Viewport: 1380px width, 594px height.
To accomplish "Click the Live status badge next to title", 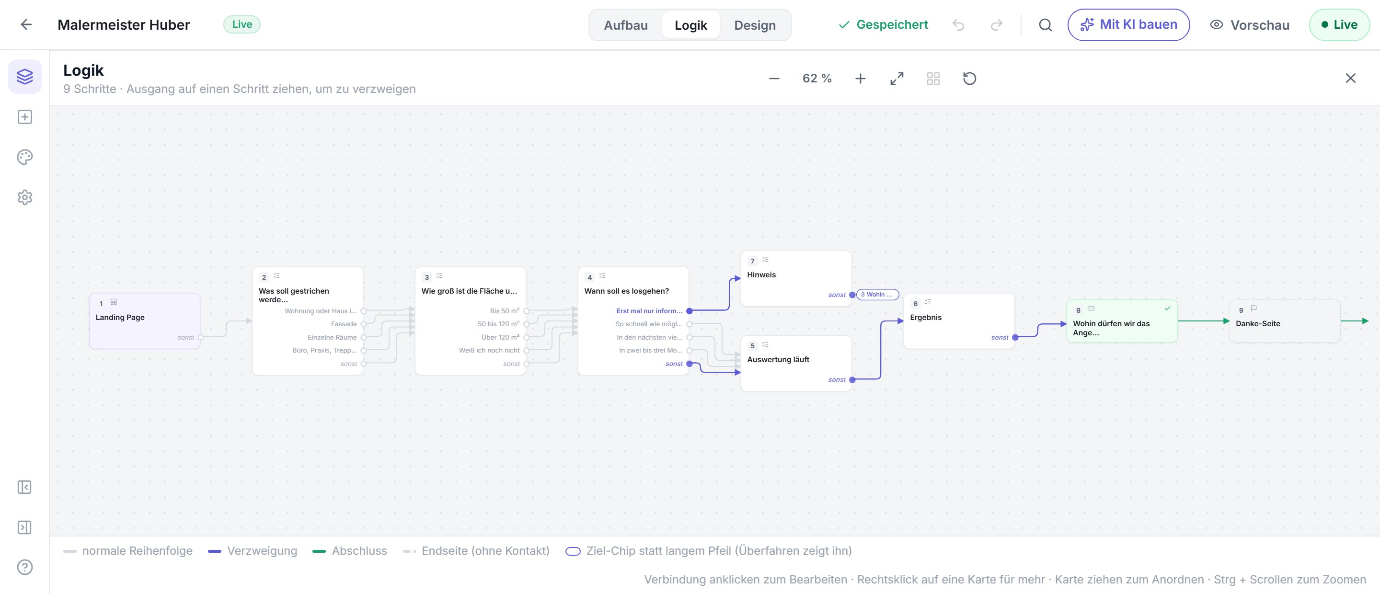I will point(242,24).
